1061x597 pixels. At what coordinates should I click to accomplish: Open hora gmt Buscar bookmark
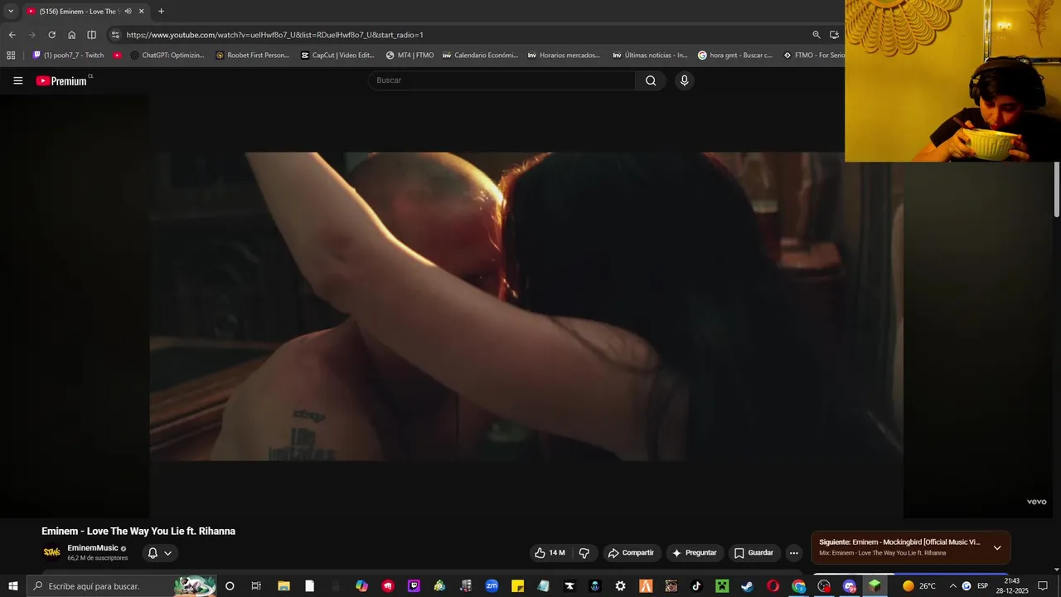pos(735,56)
